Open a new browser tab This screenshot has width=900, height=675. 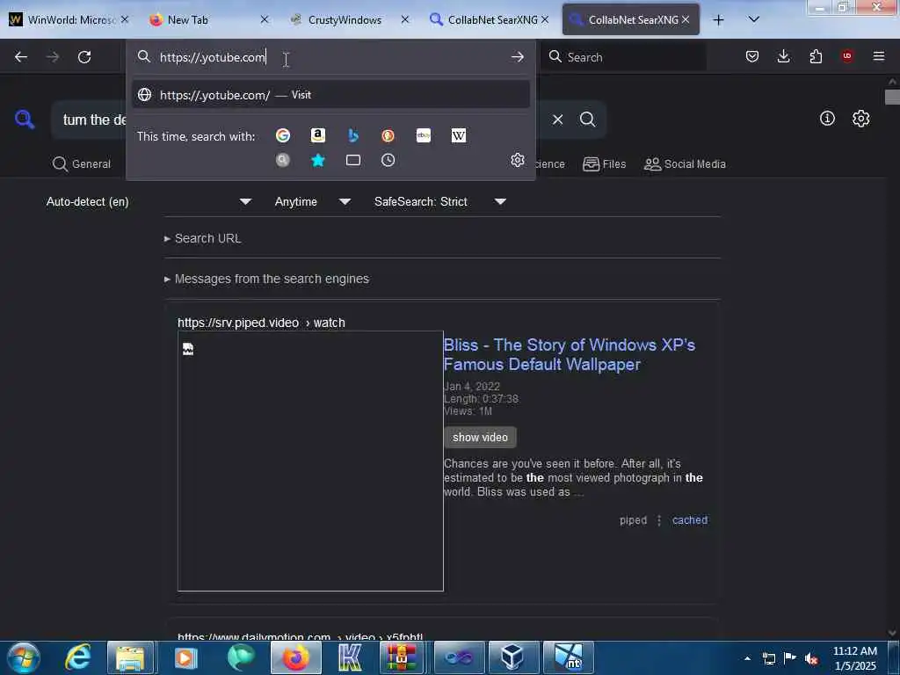point(719,20)
